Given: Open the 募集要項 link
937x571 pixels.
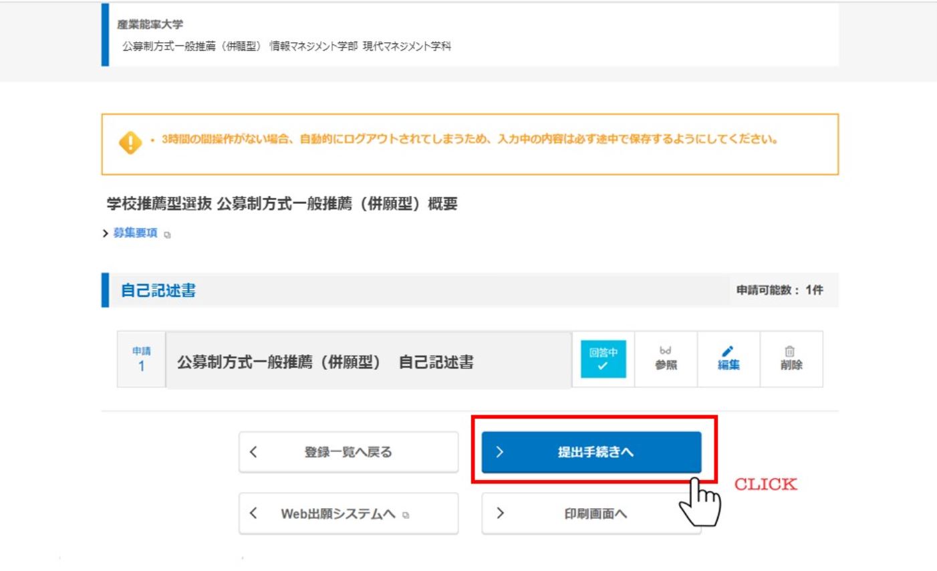Looking at the screenshot, I should click(135, 233).
